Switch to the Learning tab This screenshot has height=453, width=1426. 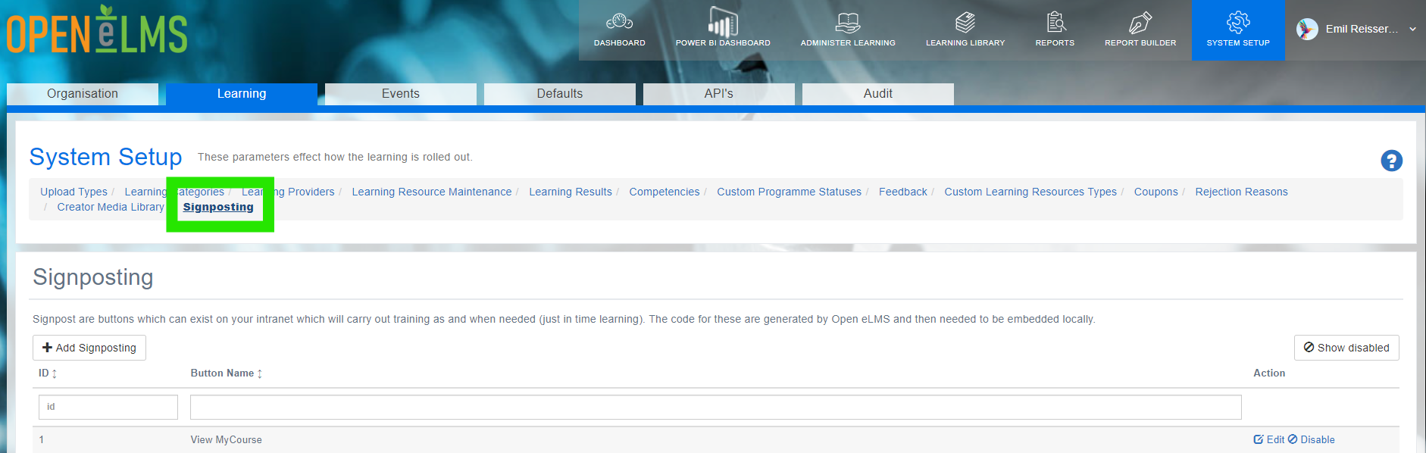point(242,94)
